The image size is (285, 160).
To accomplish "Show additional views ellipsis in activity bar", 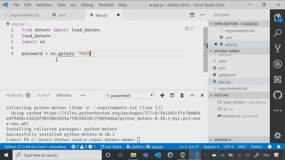I will coord(277,111).
